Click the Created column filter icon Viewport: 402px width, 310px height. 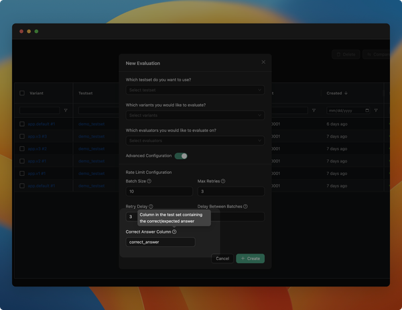point(376,110)
